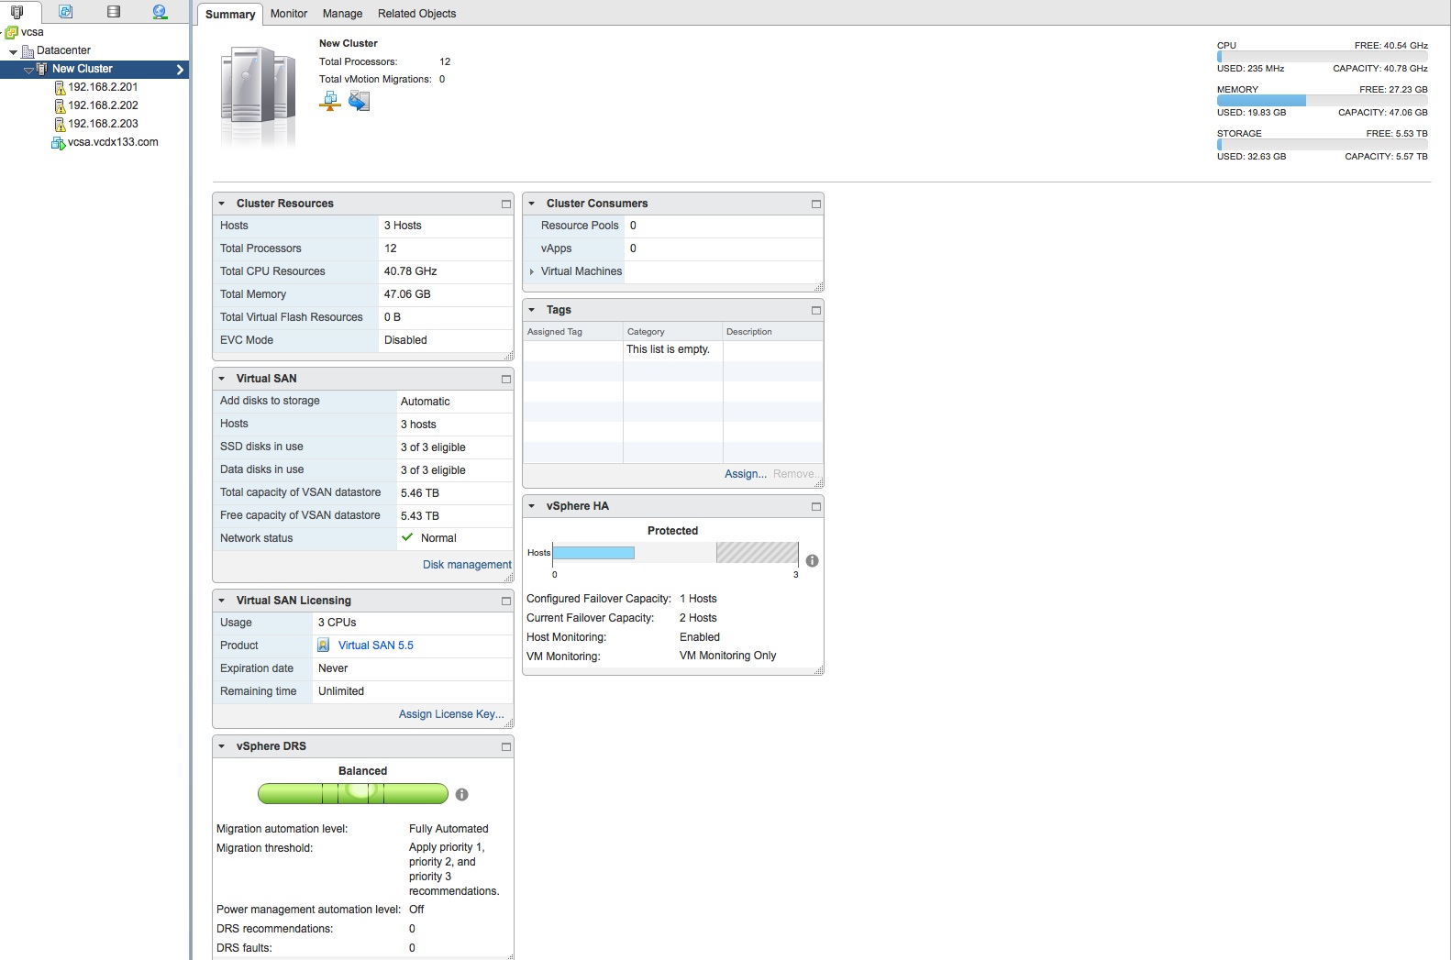Screen dimensions: 1451x960
Task: Click the vSphere DRS balance level gauge
Action: [353, 794]
